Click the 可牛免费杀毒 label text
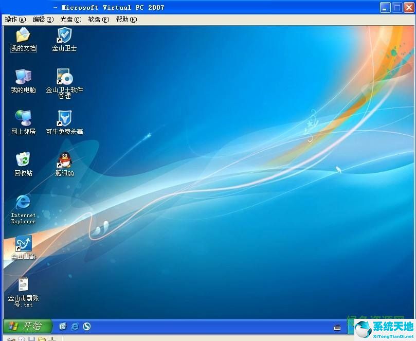The width and height of the screenshot is (416, 341). click(x=64, y=131)
